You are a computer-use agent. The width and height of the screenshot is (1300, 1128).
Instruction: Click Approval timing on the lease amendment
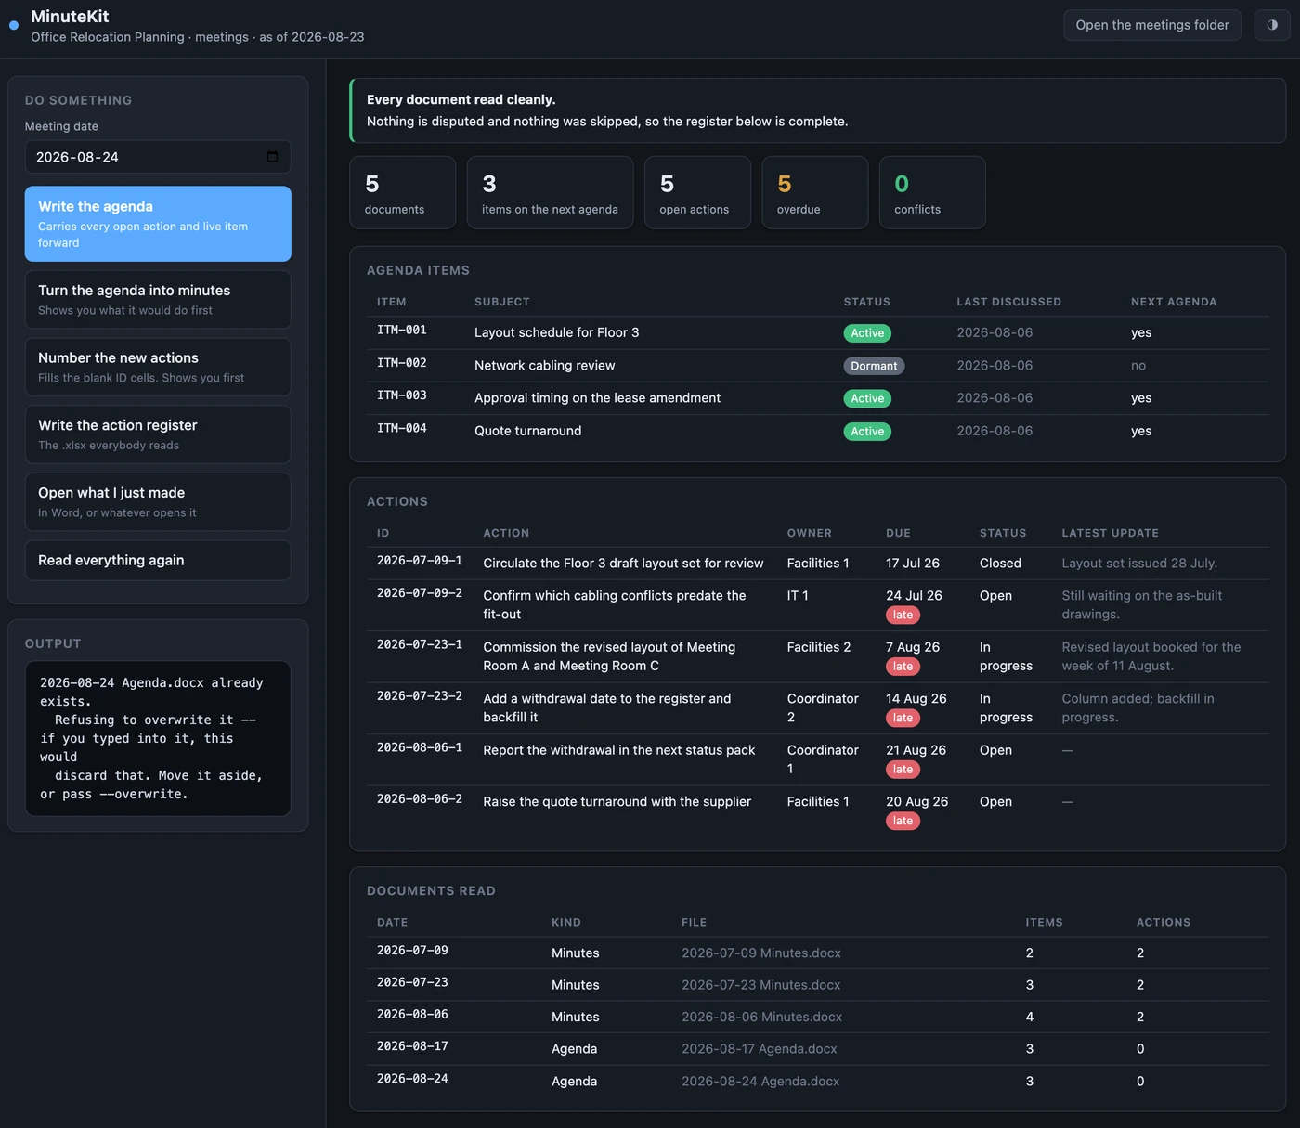click(597, 398)
